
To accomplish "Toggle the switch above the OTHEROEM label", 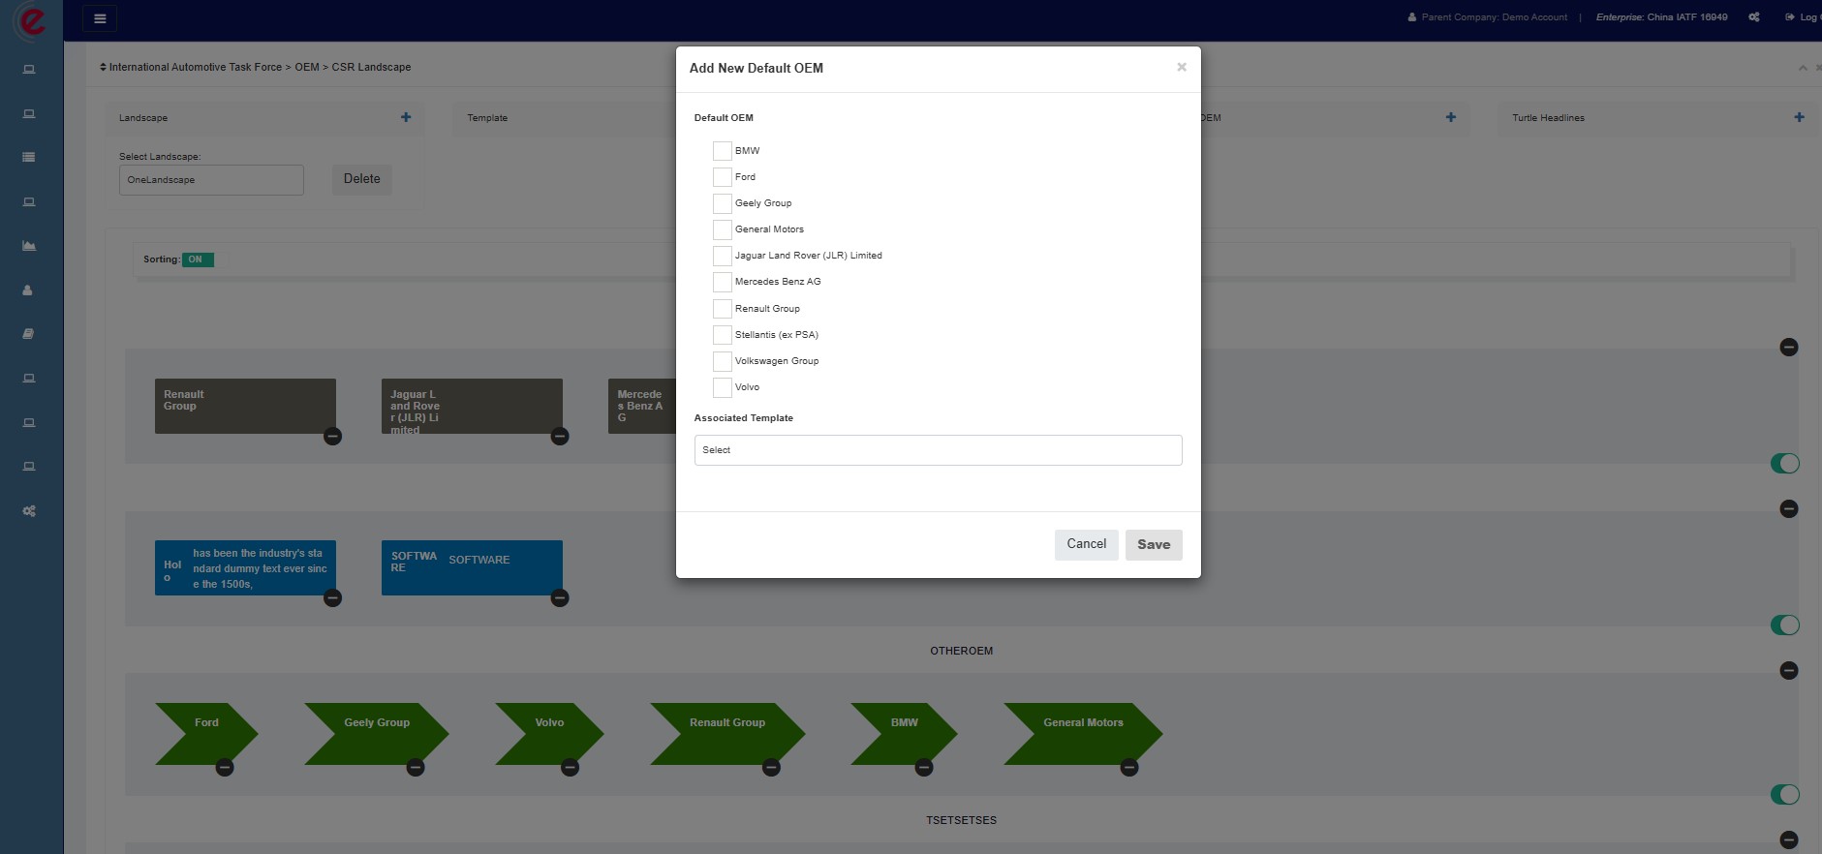I will 1784,625.
